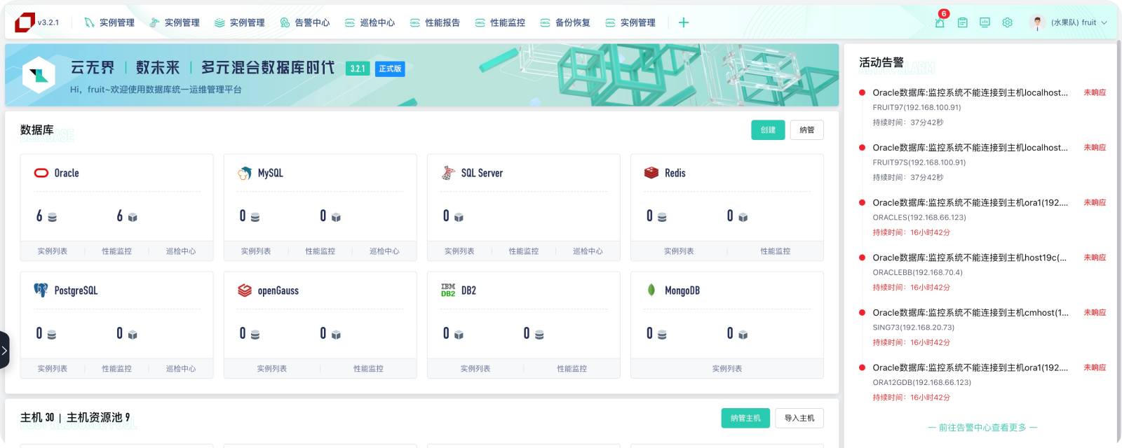This screenshot has width=1122, height=448.
Task: Open the 性能报告 navigation tab
Action: tap(435, 22)
